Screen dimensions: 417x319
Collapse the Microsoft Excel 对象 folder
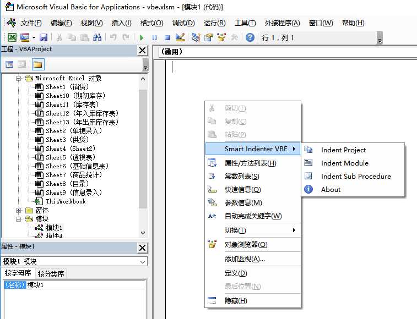[18, 78]
